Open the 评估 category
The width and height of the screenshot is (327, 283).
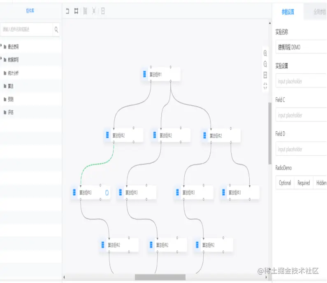pyautogui.click(x=11, y=112)
